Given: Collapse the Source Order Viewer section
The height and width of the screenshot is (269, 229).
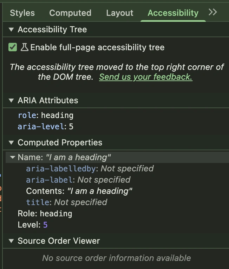Looking at the screenshot, I should click(12, 241).
